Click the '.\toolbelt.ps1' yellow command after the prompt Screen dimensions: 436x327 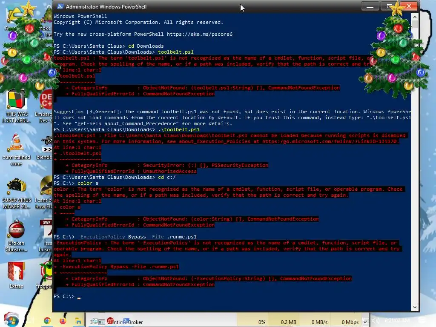[x=178, y=129]
